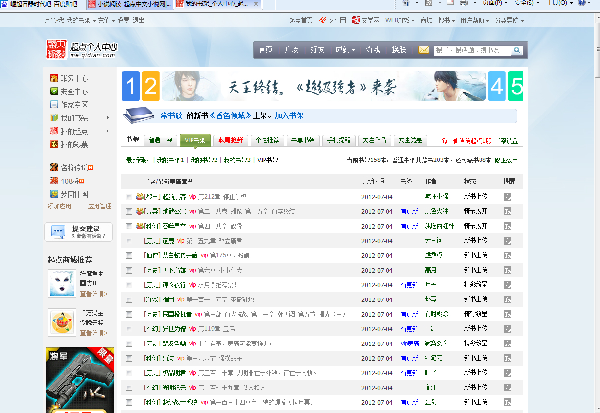Open 账务中心 sidebar icon

tap(54, 78)
